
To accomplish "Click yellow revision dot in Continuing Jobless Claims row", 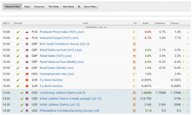I will coord(184,93).
